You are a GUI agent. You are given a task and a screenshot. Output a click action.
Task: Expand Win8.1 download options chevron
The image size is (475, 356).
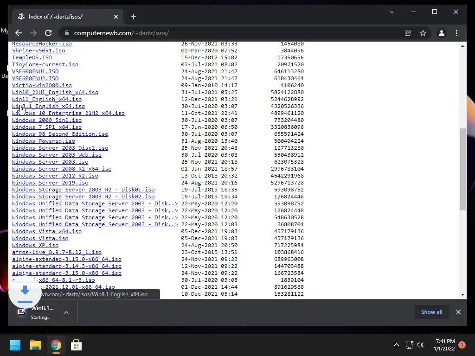[66, 312]
